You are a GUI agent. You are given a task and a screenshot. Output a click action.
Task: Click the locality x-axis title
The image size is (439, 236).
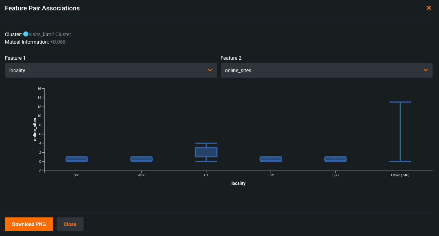(238, 183)
